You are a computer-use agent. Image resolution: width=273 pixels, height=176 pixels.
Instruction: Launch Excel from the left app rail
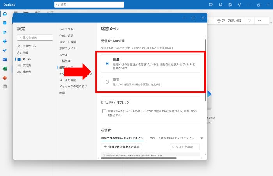click(x=5, y=69)
